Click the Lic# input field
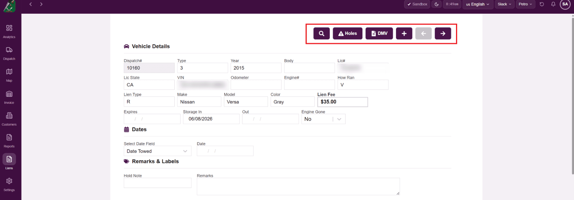 [x=363, y=68]
